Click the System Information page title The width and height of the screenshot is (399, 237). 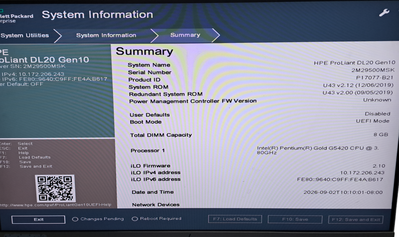click(x=97, y=15)
